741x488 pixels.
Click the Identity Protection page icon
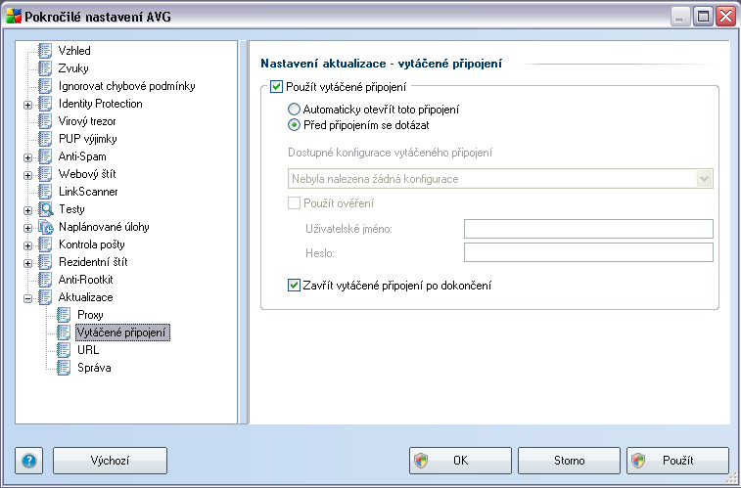point(45,104)
